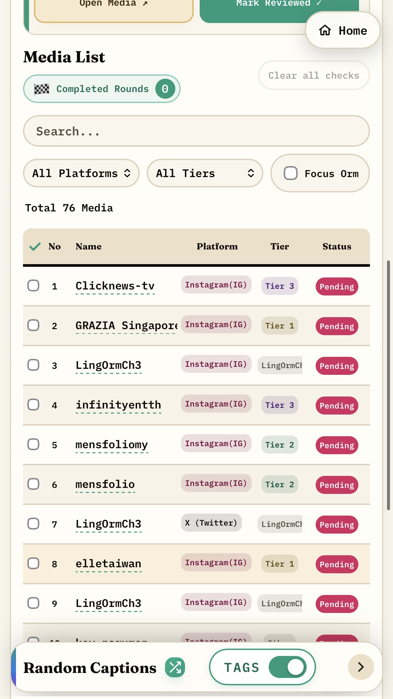Check the Clicknews-tv row checkbox
Screen dimensions: 393x699
pyautogui.click(x=33, y=285)
